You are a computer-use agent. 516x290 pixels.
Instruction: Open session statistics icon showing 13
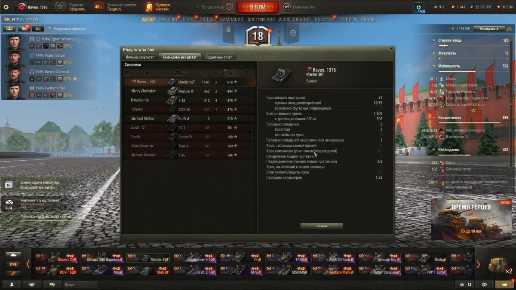tap(465, 284)
